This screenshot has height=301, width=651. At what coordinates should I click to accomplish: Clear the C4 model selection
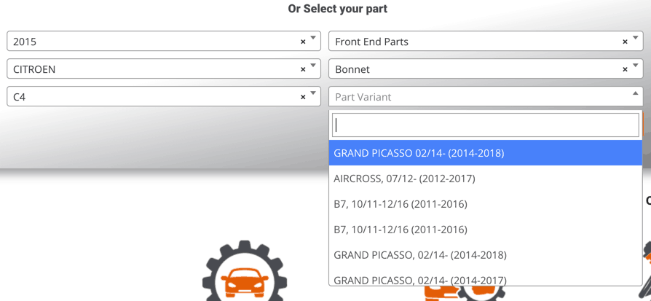point(303,97)
